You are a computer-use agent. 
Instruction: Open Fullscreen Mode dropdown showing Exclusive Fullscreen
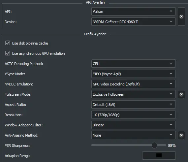(134, 94)
